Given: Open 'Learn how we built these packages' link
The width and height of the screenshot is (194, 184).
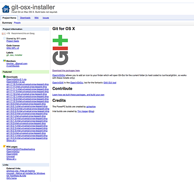Looking at the screenshot, I should pos(78,95).
